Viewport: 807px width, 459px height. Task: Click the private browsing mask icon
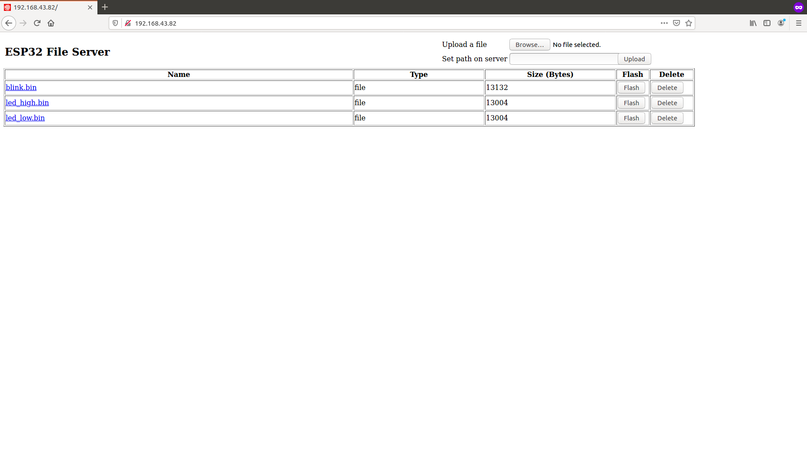[x=799, y=7]
